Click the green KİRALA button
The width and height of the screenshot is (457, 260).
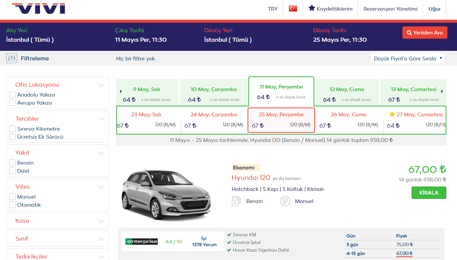[x=429, y=193]
